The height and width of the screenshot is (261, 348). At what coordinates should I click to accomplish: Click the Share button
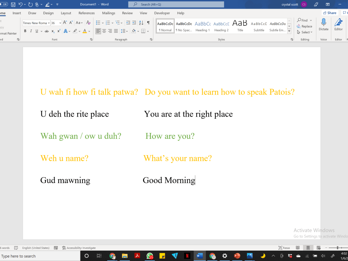tap(329, 13)
